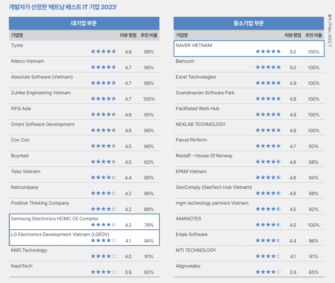This screenshot has width=335, height=283.
Task: Click star rating for LG Electronics row
Action: tap(103, 240)
